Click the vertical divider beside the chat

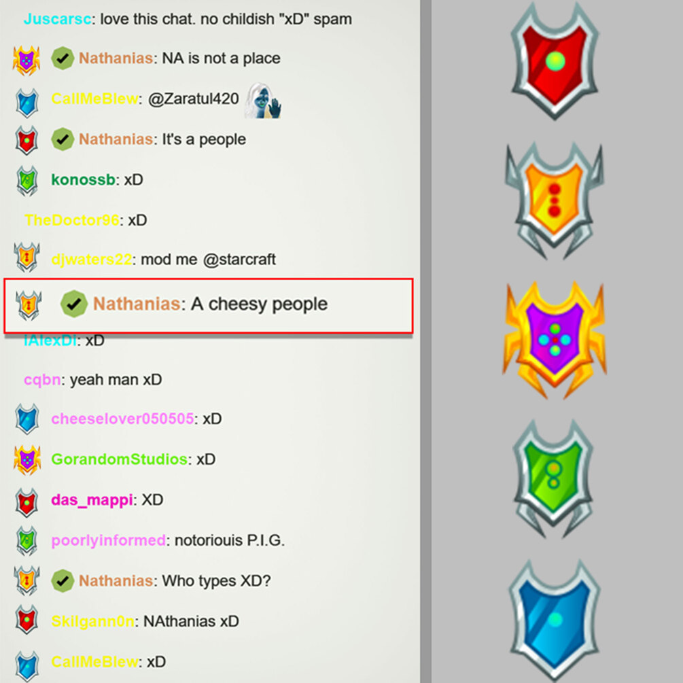tap(425, 341)
